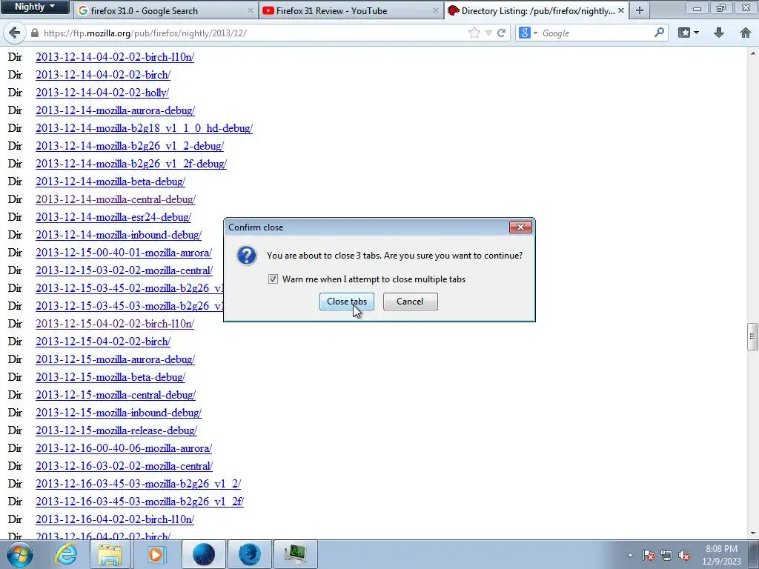Click the YouTube favicon on second tab

point(268,10)
